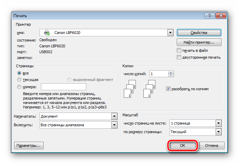Expand 'число страниц на листе' dropdown
This screenshot has height=164, width=239.
[218, 123]
